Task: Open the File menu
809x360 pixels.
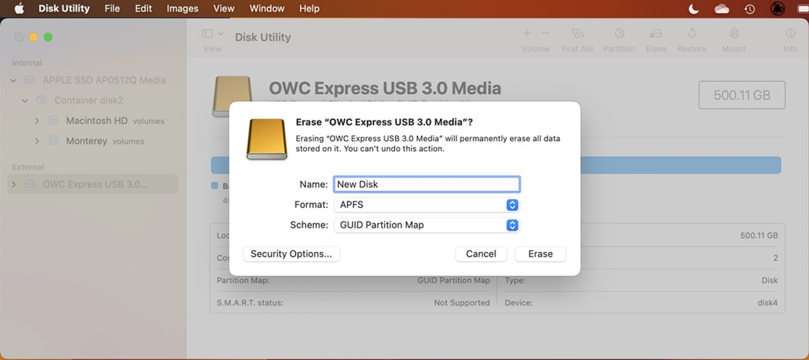Action: 112,9
